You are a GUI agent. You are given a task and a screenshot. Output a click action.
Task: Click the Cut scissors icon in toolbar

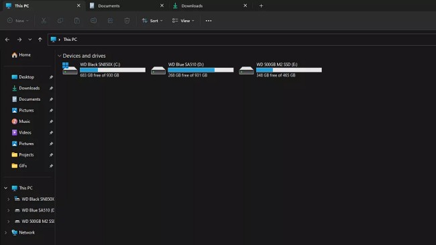tap(44, 21)
